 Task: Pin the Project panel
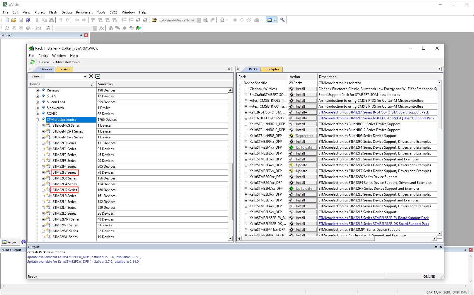click(81, 35)
